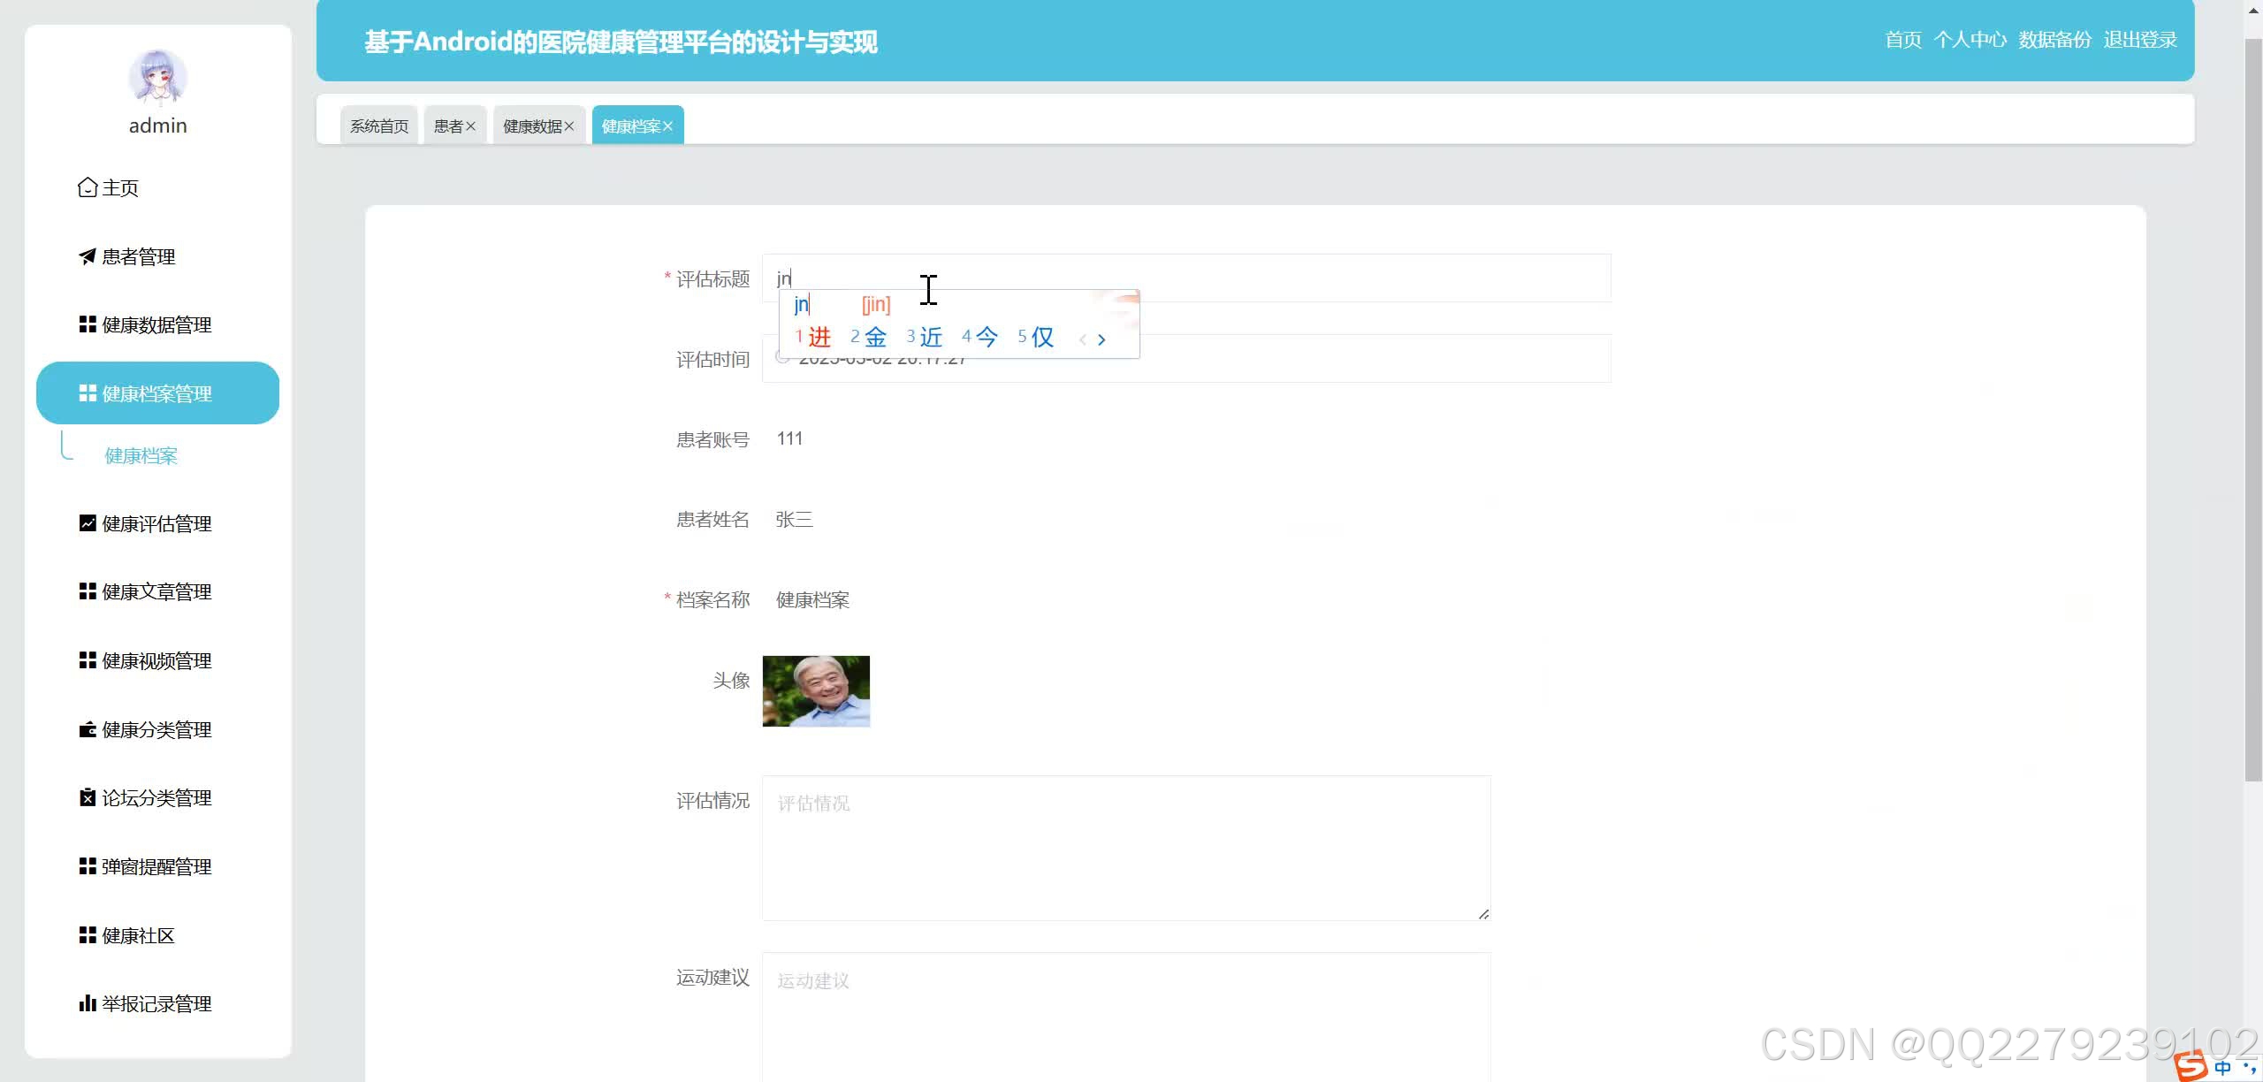
Task: Close the 患者 tab
Action: [471, 126]
